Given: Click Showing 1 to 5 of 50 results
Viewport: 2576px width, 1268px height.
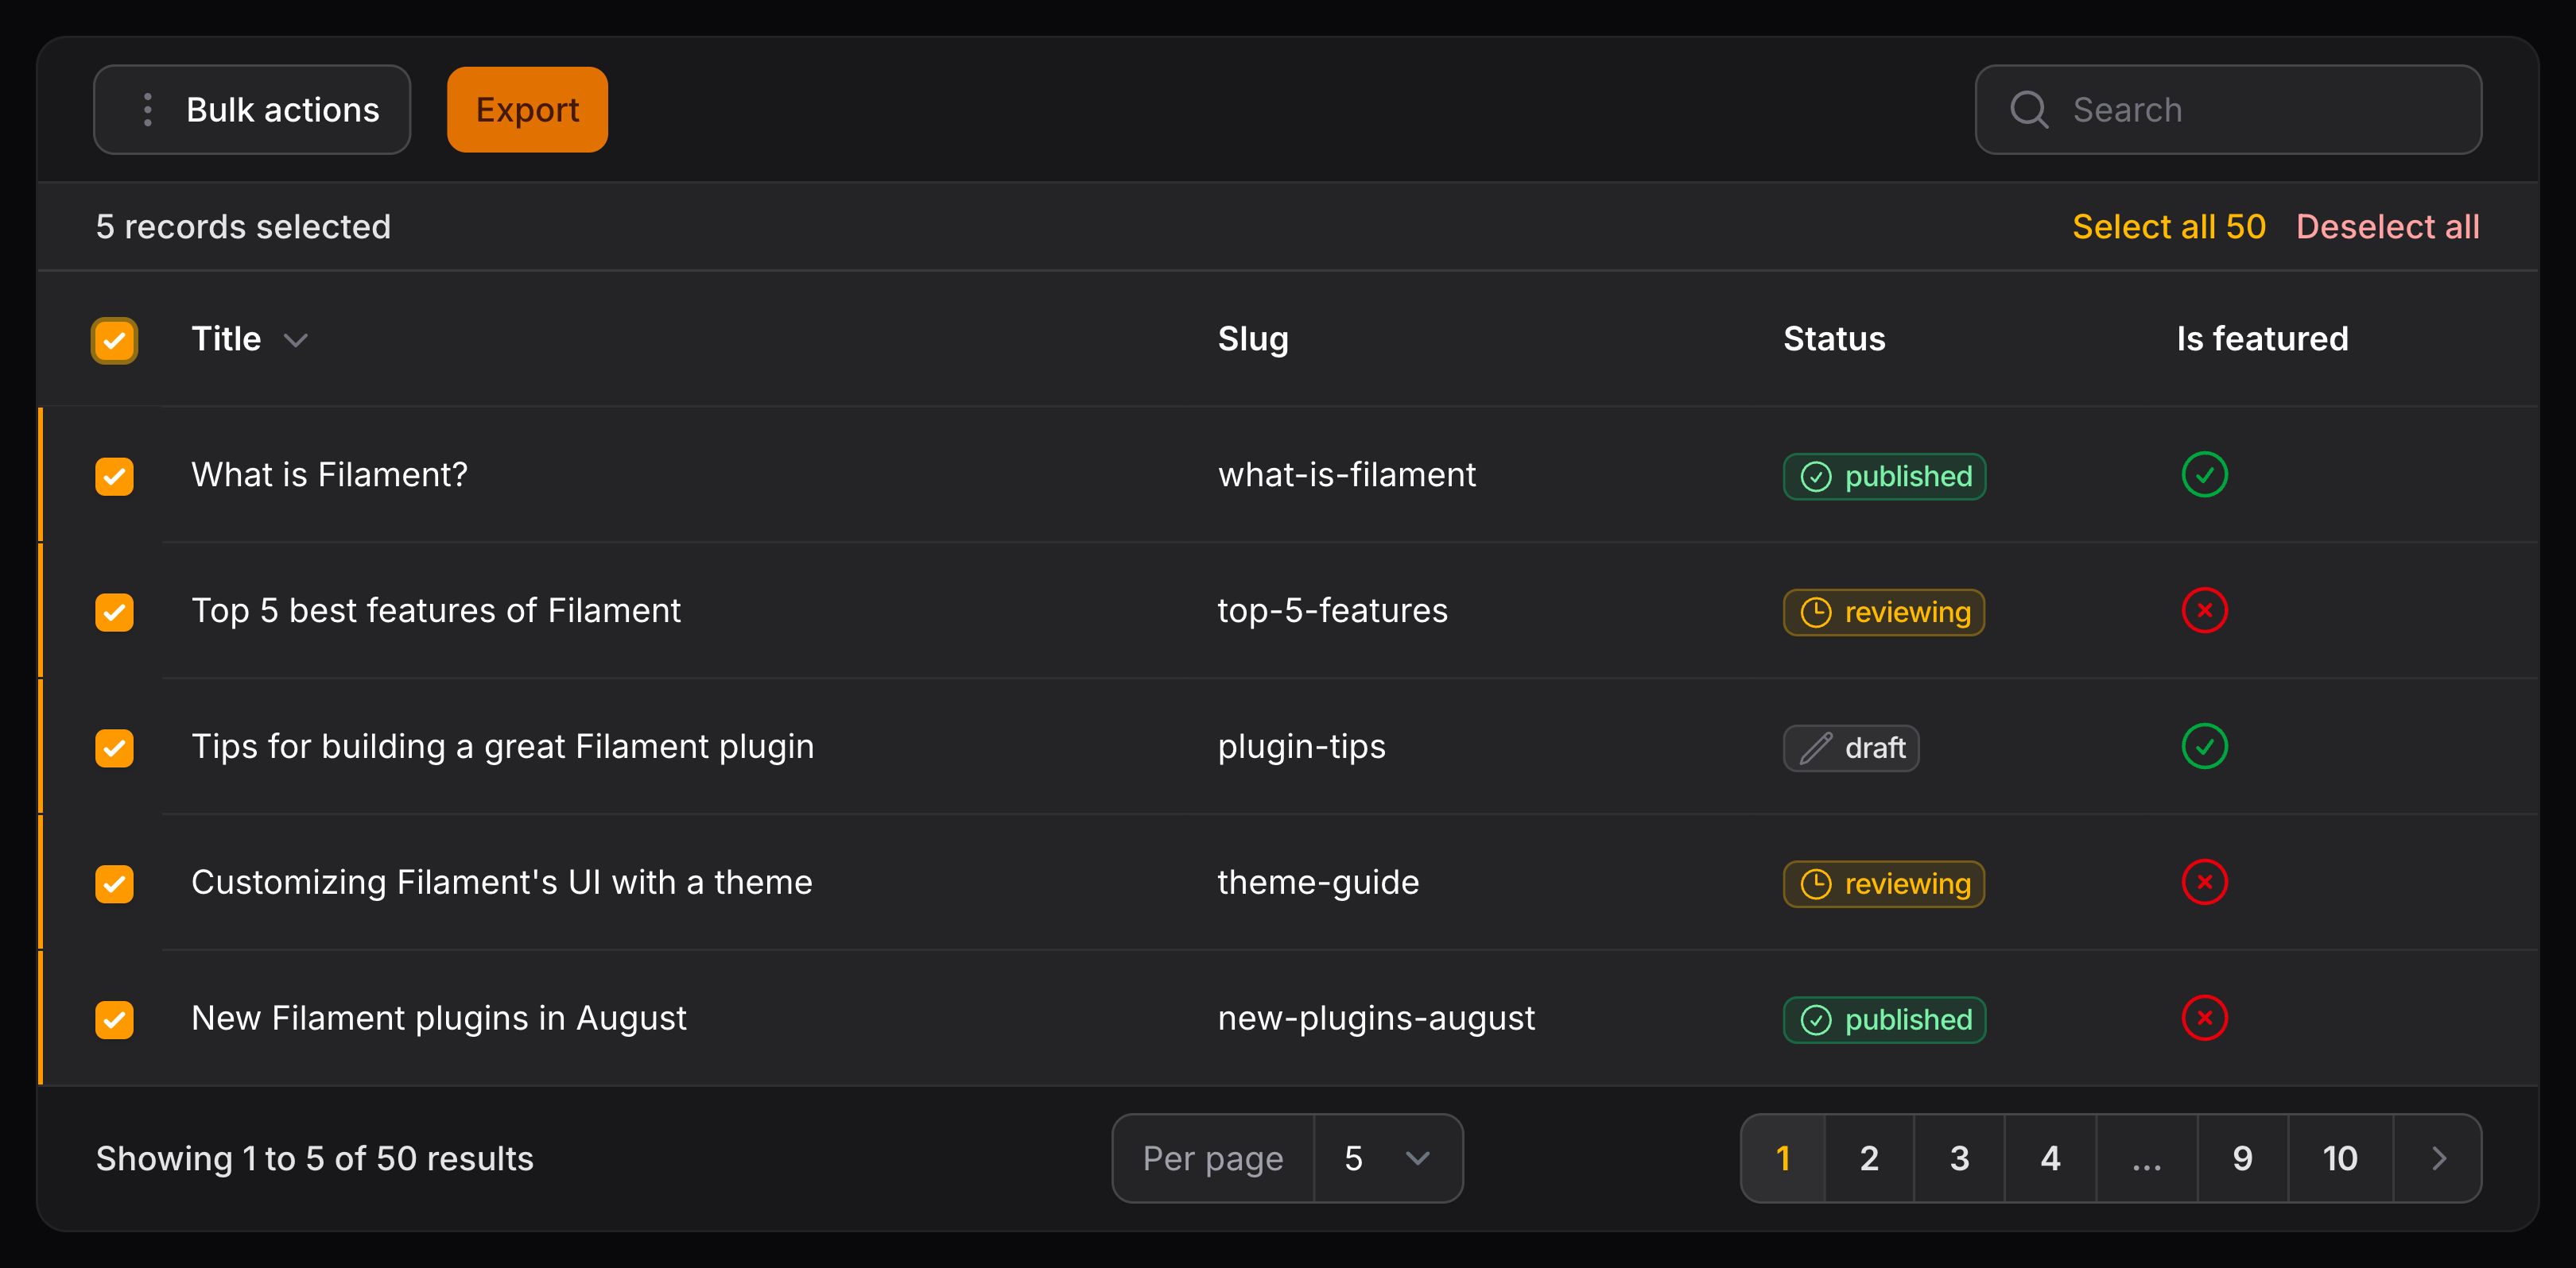Looking at the screenshot, I should click(x=314, y=1159).
